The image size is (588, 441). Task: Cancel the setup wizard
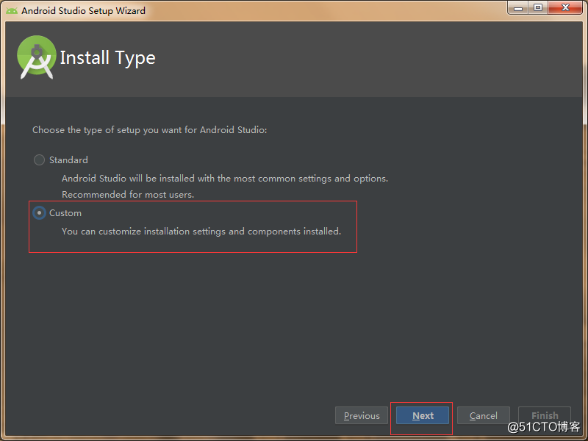pyautogui.click(x=484, y=415)
